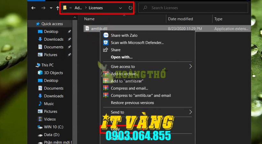Image resolution: width=262 pixels, height=144 pixels.
Task: Select the Ad... breadcrumb segment
Action: tap(78, 8)
